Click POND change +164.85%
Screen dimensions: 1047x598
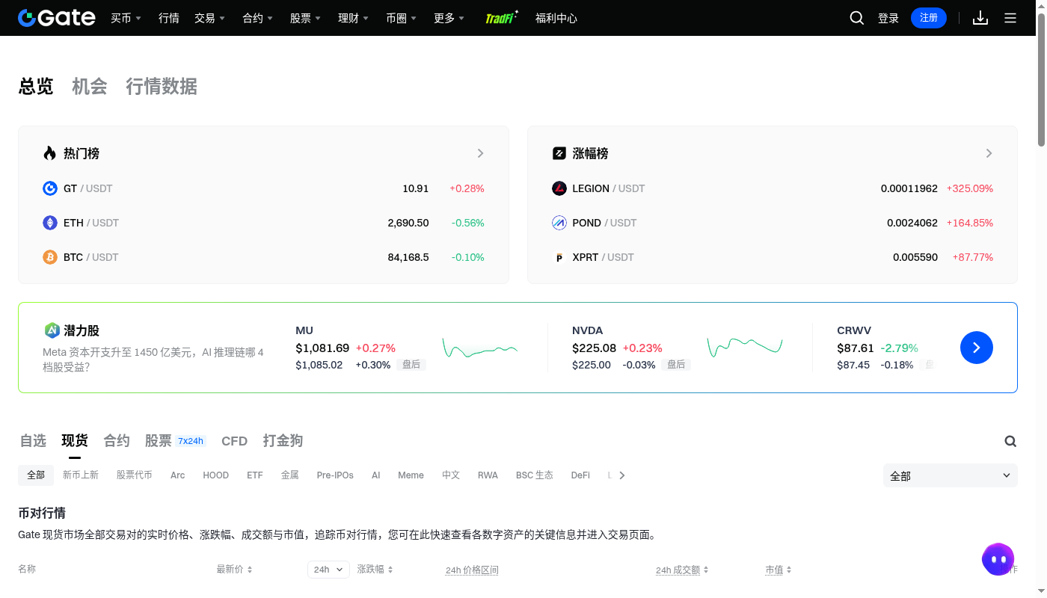pyautogui.click(x=970, y=223)
